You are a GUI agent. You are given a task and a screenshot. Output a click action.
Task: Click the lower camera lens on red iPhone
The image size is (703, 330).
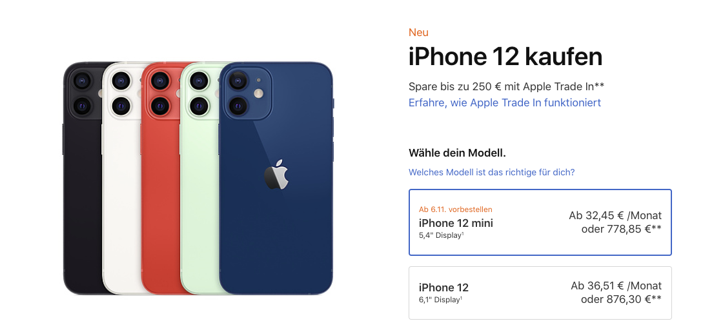tap(159, 106)
